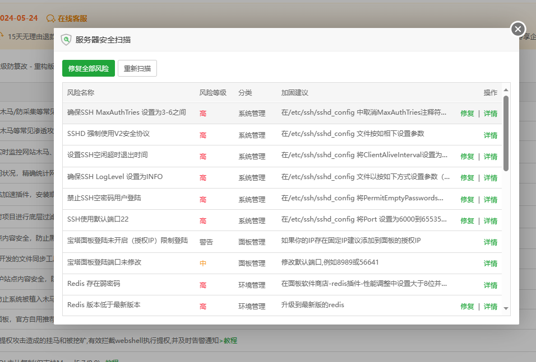Open 详情 for 禁止SSH空密码用户登陆 row
The image size is (536, 362).
(491, 200)
